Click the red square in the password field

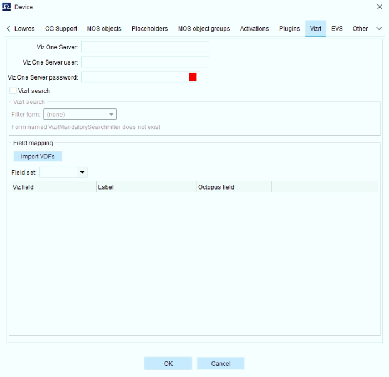pos(193,77)
